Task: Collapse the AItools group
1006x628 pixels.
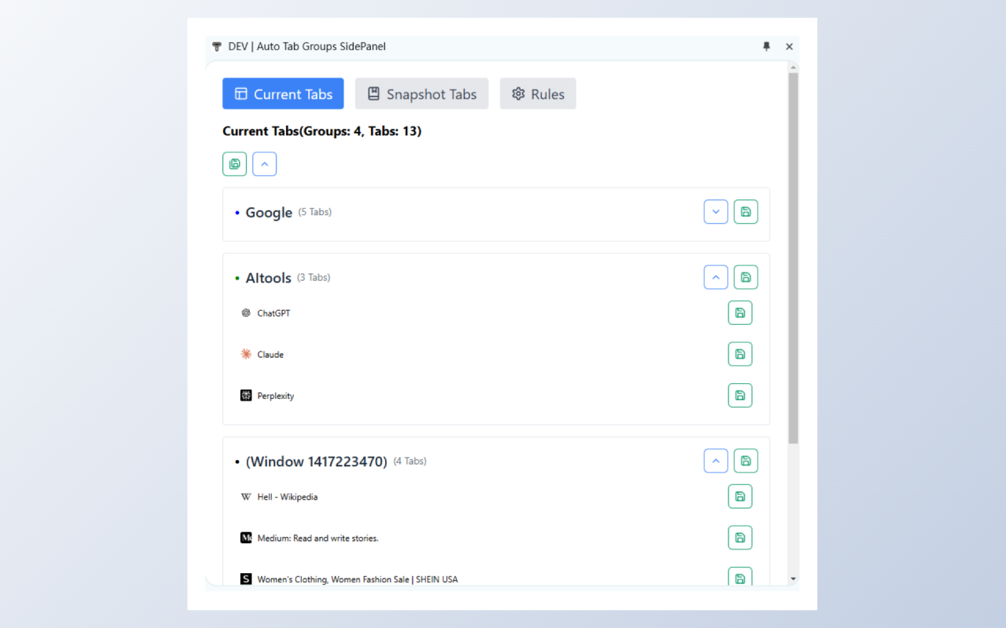Action: pos(715,277)
